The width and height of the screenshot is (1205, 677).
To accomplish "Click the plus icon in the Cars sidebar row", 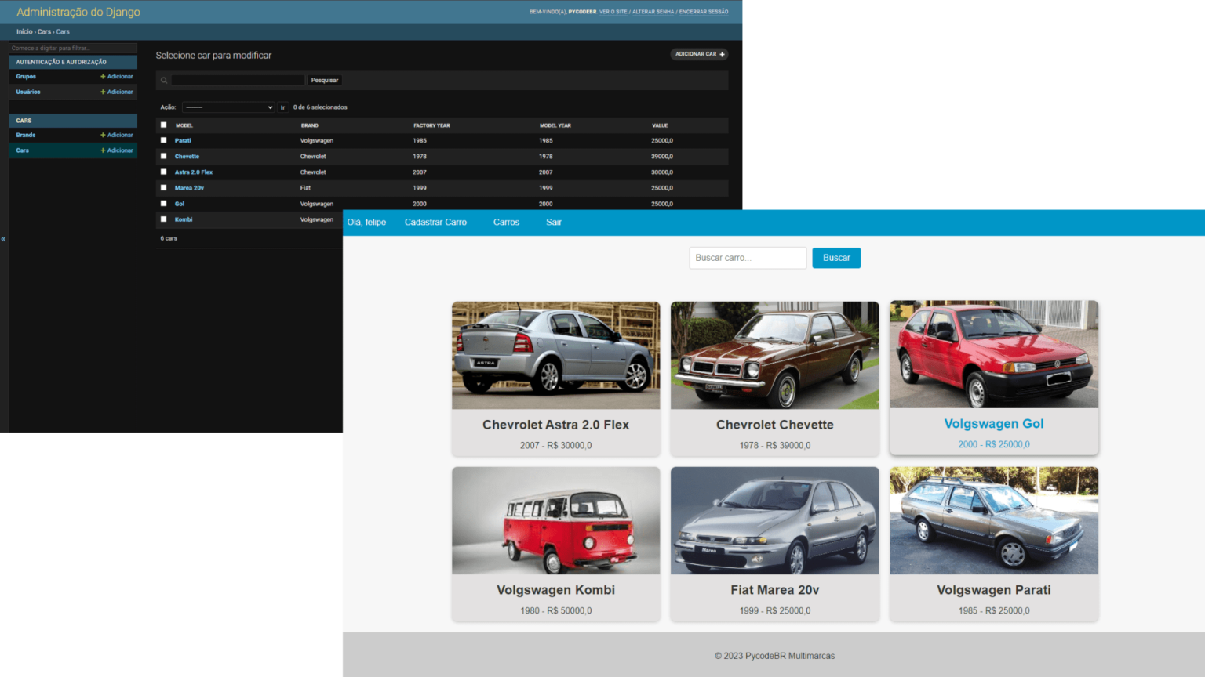I will tap(103, 150).
